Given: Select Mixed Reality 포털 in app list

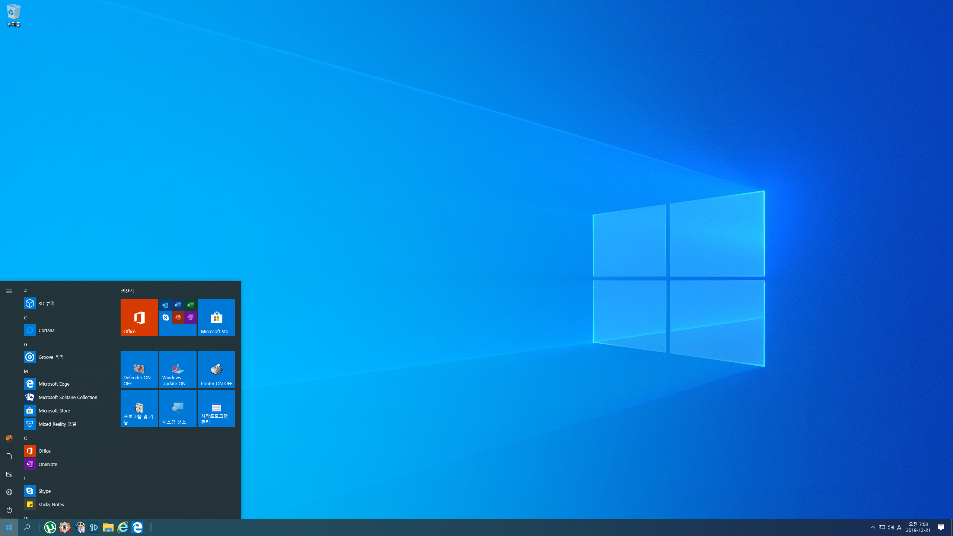Looking at the screenshot, I should pos(57,424).
